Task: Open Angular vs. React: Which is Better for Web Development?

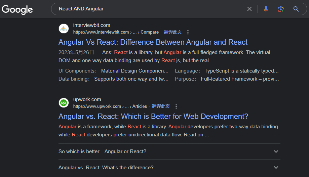Action: pyautogui.click(x=153, y=116)
